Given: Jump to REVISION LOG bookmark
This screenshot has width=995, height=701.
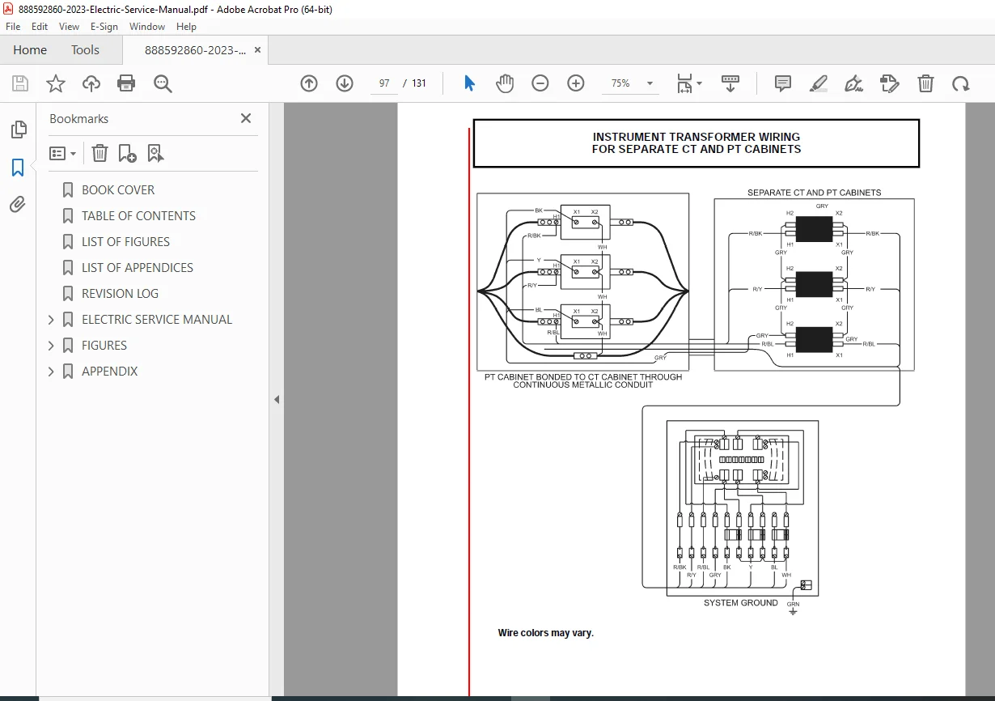Looking at the screenshot, I should 120,294.
